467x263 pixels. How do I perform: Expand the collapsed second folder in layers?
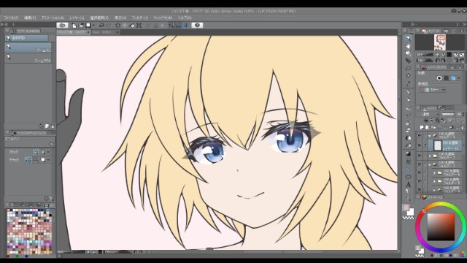[x=430, y=156]
